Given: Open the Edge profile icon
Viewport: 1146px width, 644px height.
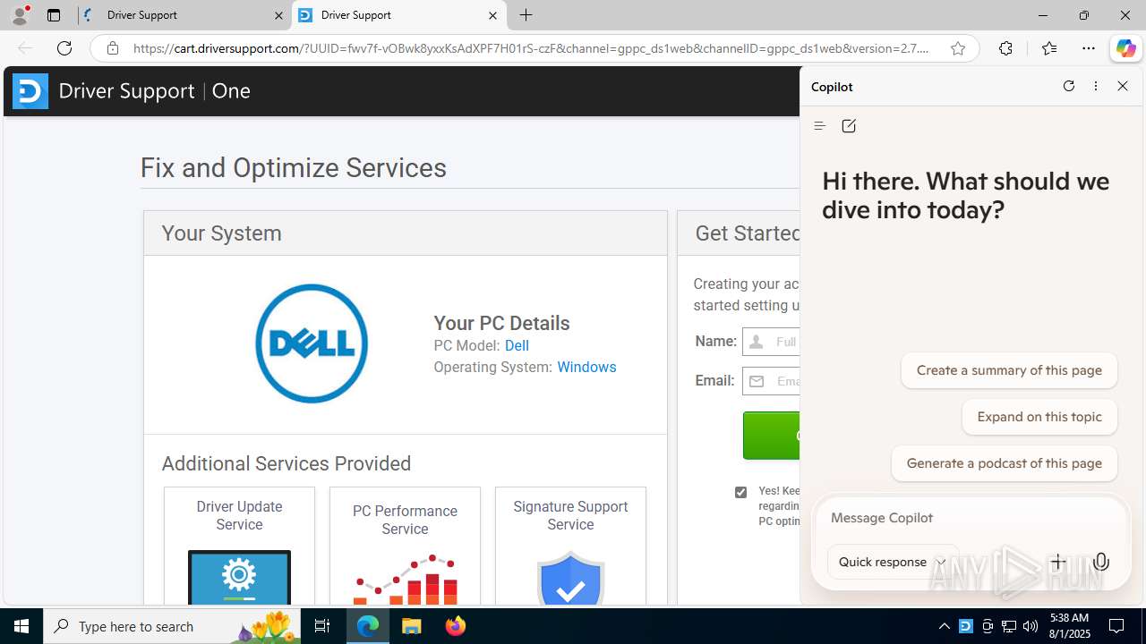Looking at the screenshot, I should 20,15.
